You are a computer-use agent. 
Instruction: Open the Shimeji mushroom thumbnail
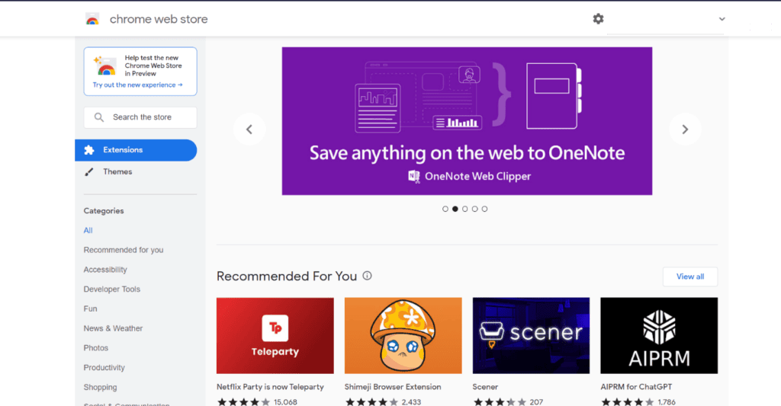click(403, 336)
